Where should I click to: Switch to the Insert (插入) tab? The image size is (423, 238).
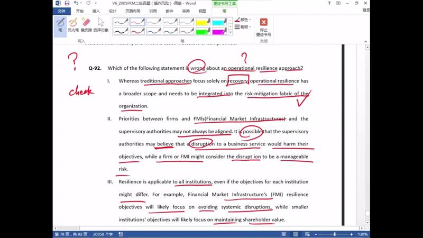click(96, 11)
